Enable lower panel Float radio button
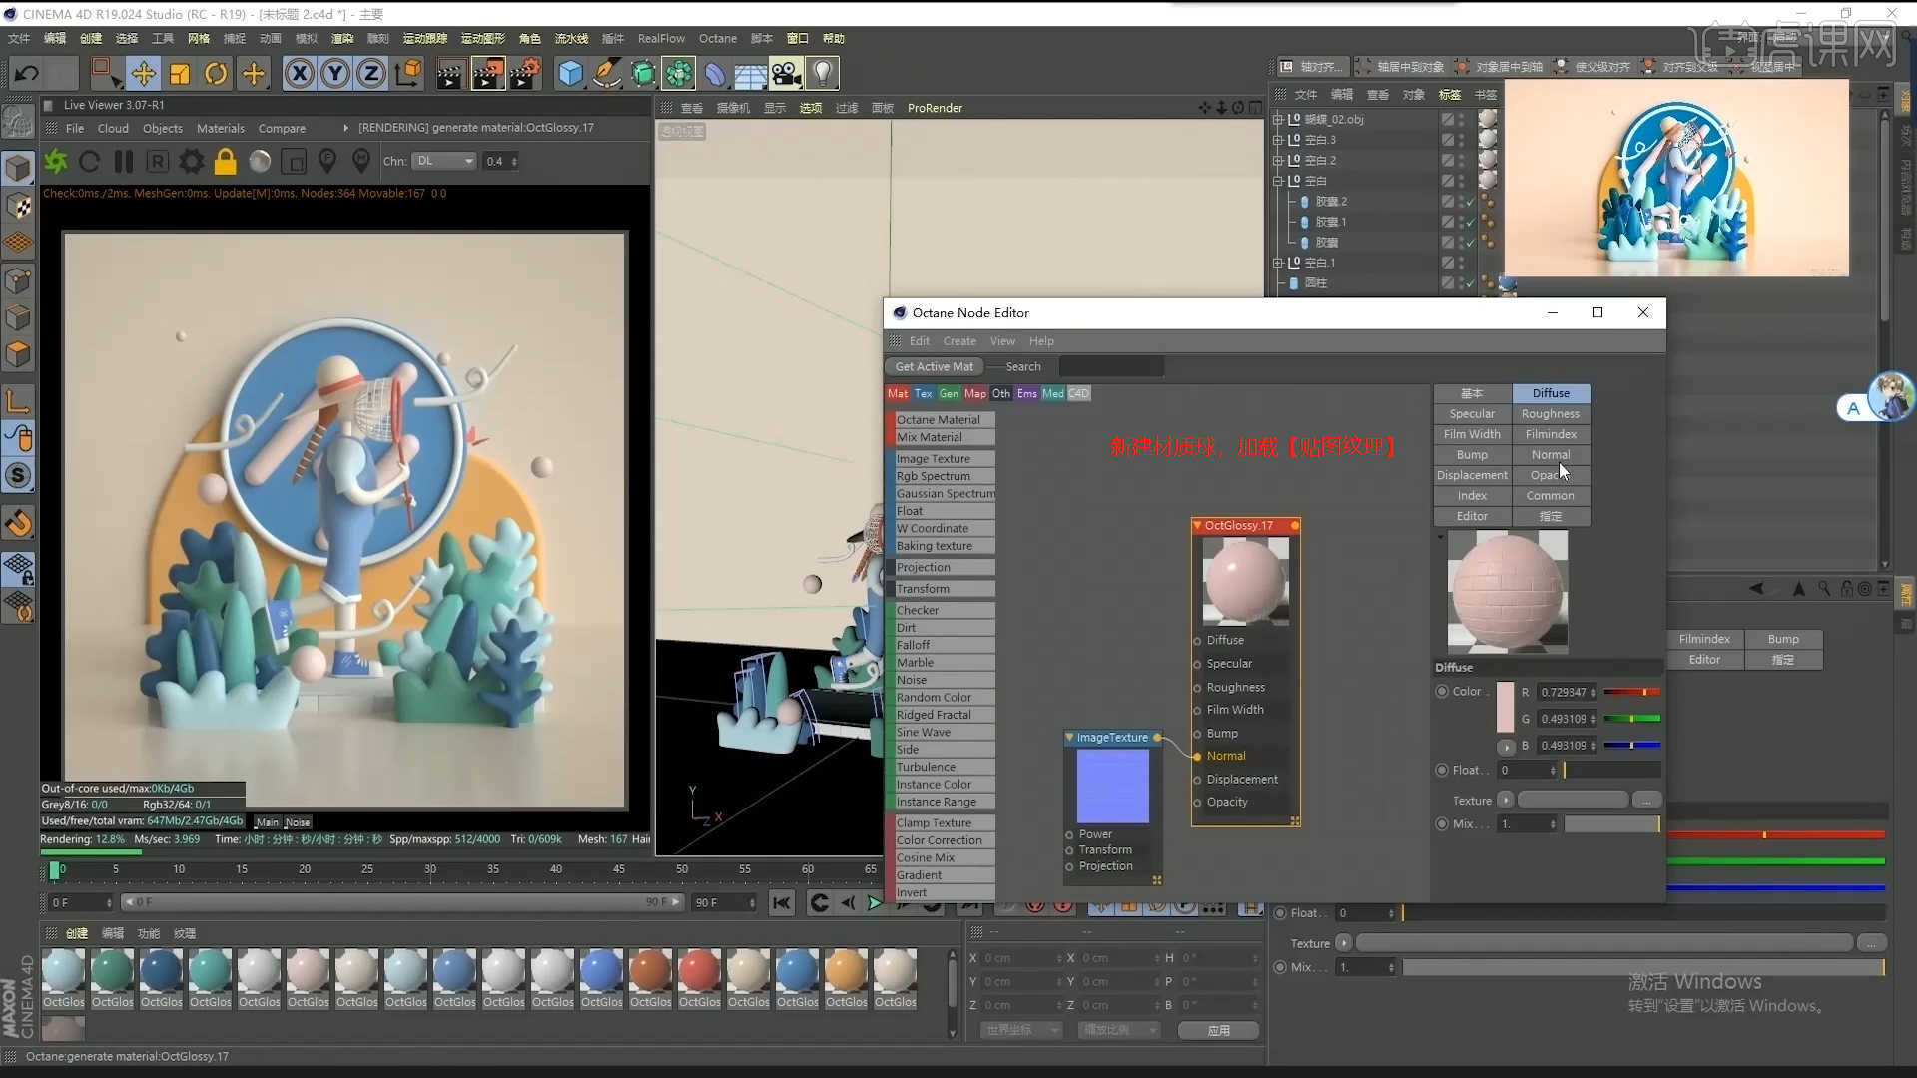The width and height of the screenshot is (1917, 1078). click(x=1280, y=912)
